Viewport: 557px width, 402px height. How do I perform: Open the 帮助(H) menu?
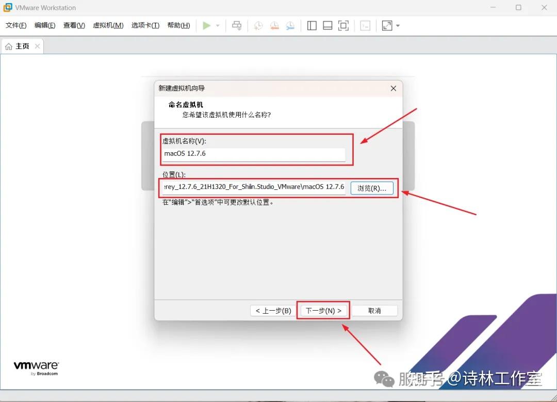coord(178,25)
